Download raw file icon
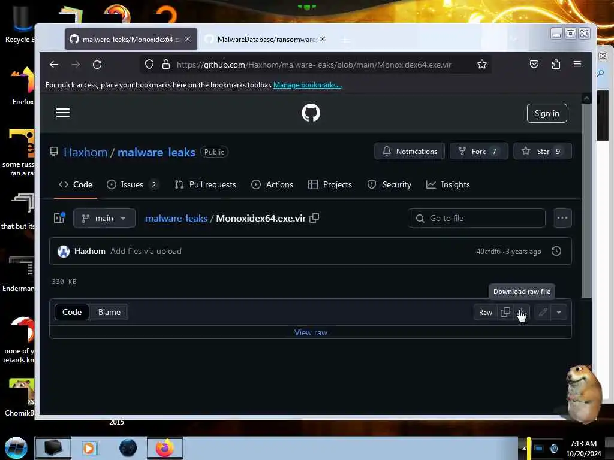 pos(521,312)
